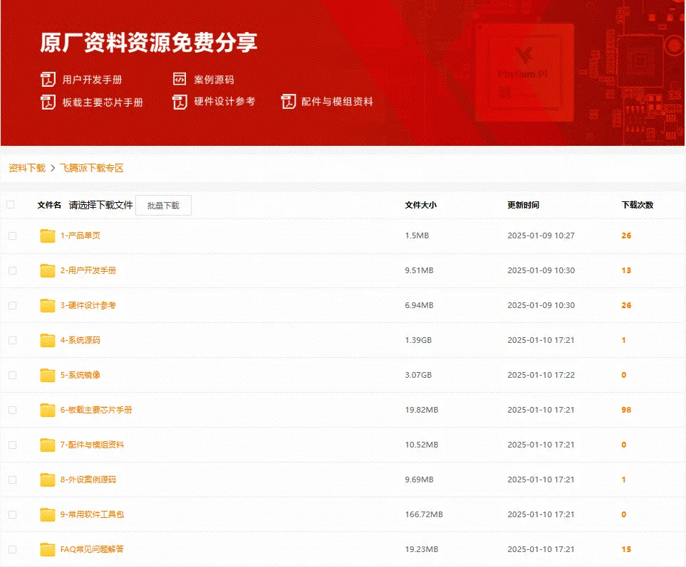Click folder icon for FAQ常见问题解答
This screenshot has width=686, height=567.
(48, 549)
